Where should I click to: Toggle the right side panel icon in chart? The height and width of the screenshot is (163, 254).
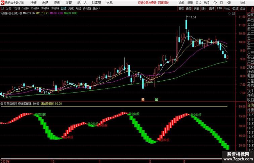click(234, 13)
